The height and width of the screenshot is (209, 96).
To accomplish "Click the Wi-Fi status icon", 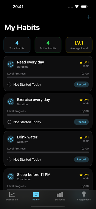I will [76, 7].
